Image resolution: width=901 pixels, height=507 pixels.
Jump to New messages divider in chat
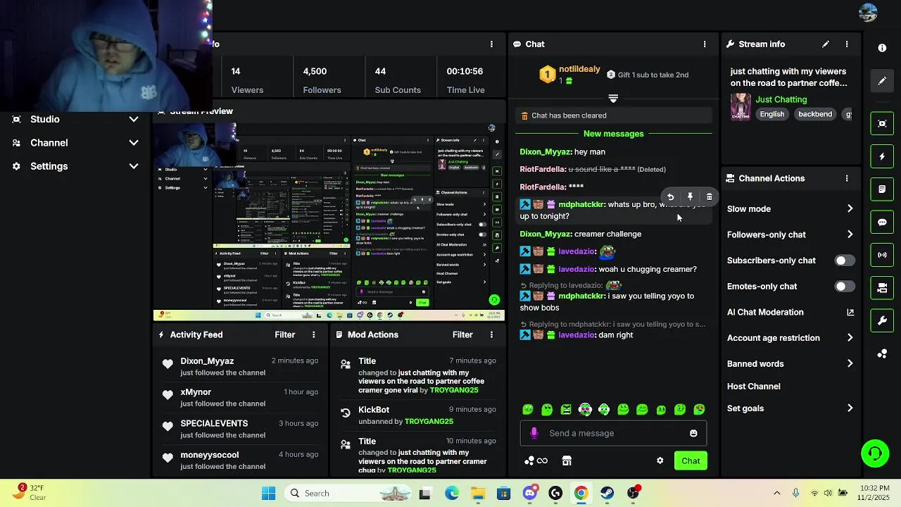[x=613, y=134]
